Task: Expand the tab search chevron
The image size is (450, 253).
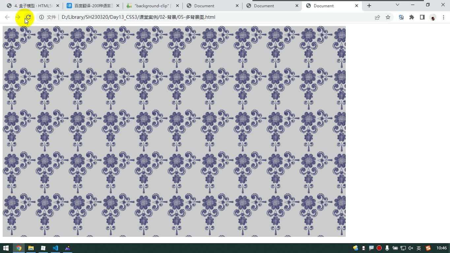Action: point(398,5)
